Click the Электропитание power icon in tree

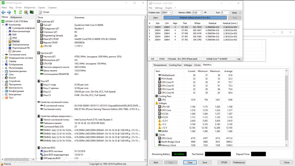pyautogui.click(x=9, y=45)
